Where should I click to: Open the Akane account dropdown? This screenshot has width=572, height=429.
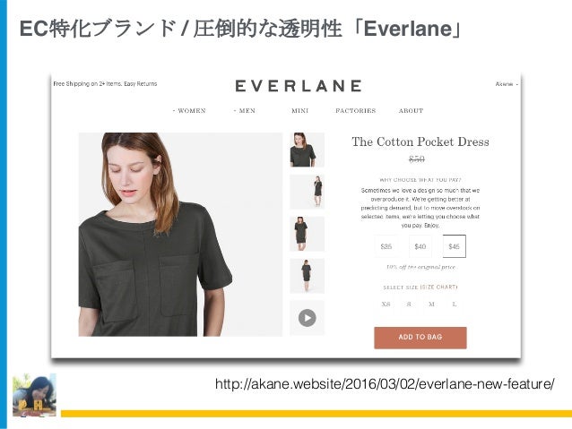pos(507,84)
